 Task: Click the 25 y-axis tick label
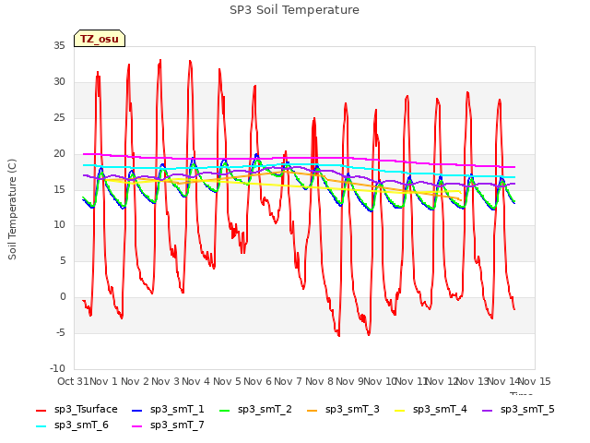click(59, 118)
